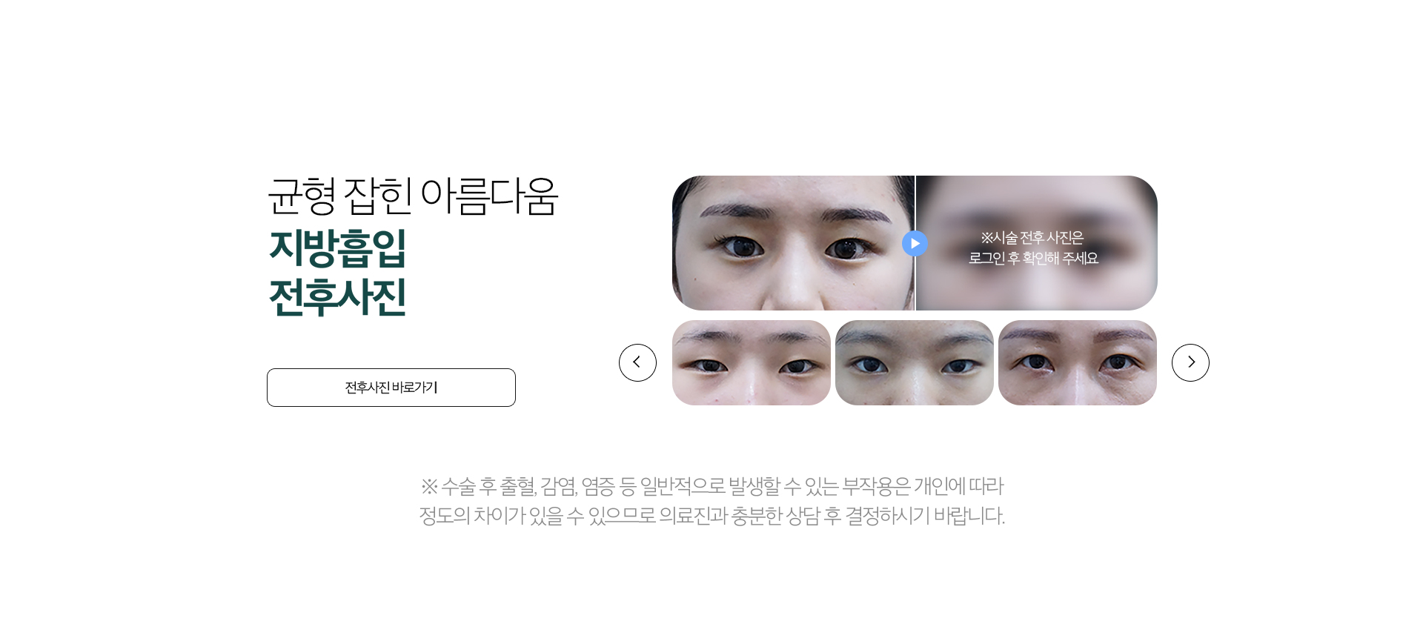Click the vertical divider between the two large photos
The width and height of the screenshot is (1423, 641).
pyautogui.click(x=915, y=243)
